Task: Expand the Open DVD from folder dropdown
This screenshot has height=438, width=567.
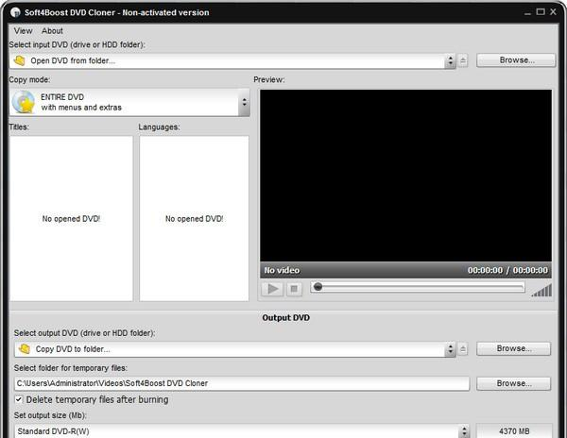Action: (451, 60)
